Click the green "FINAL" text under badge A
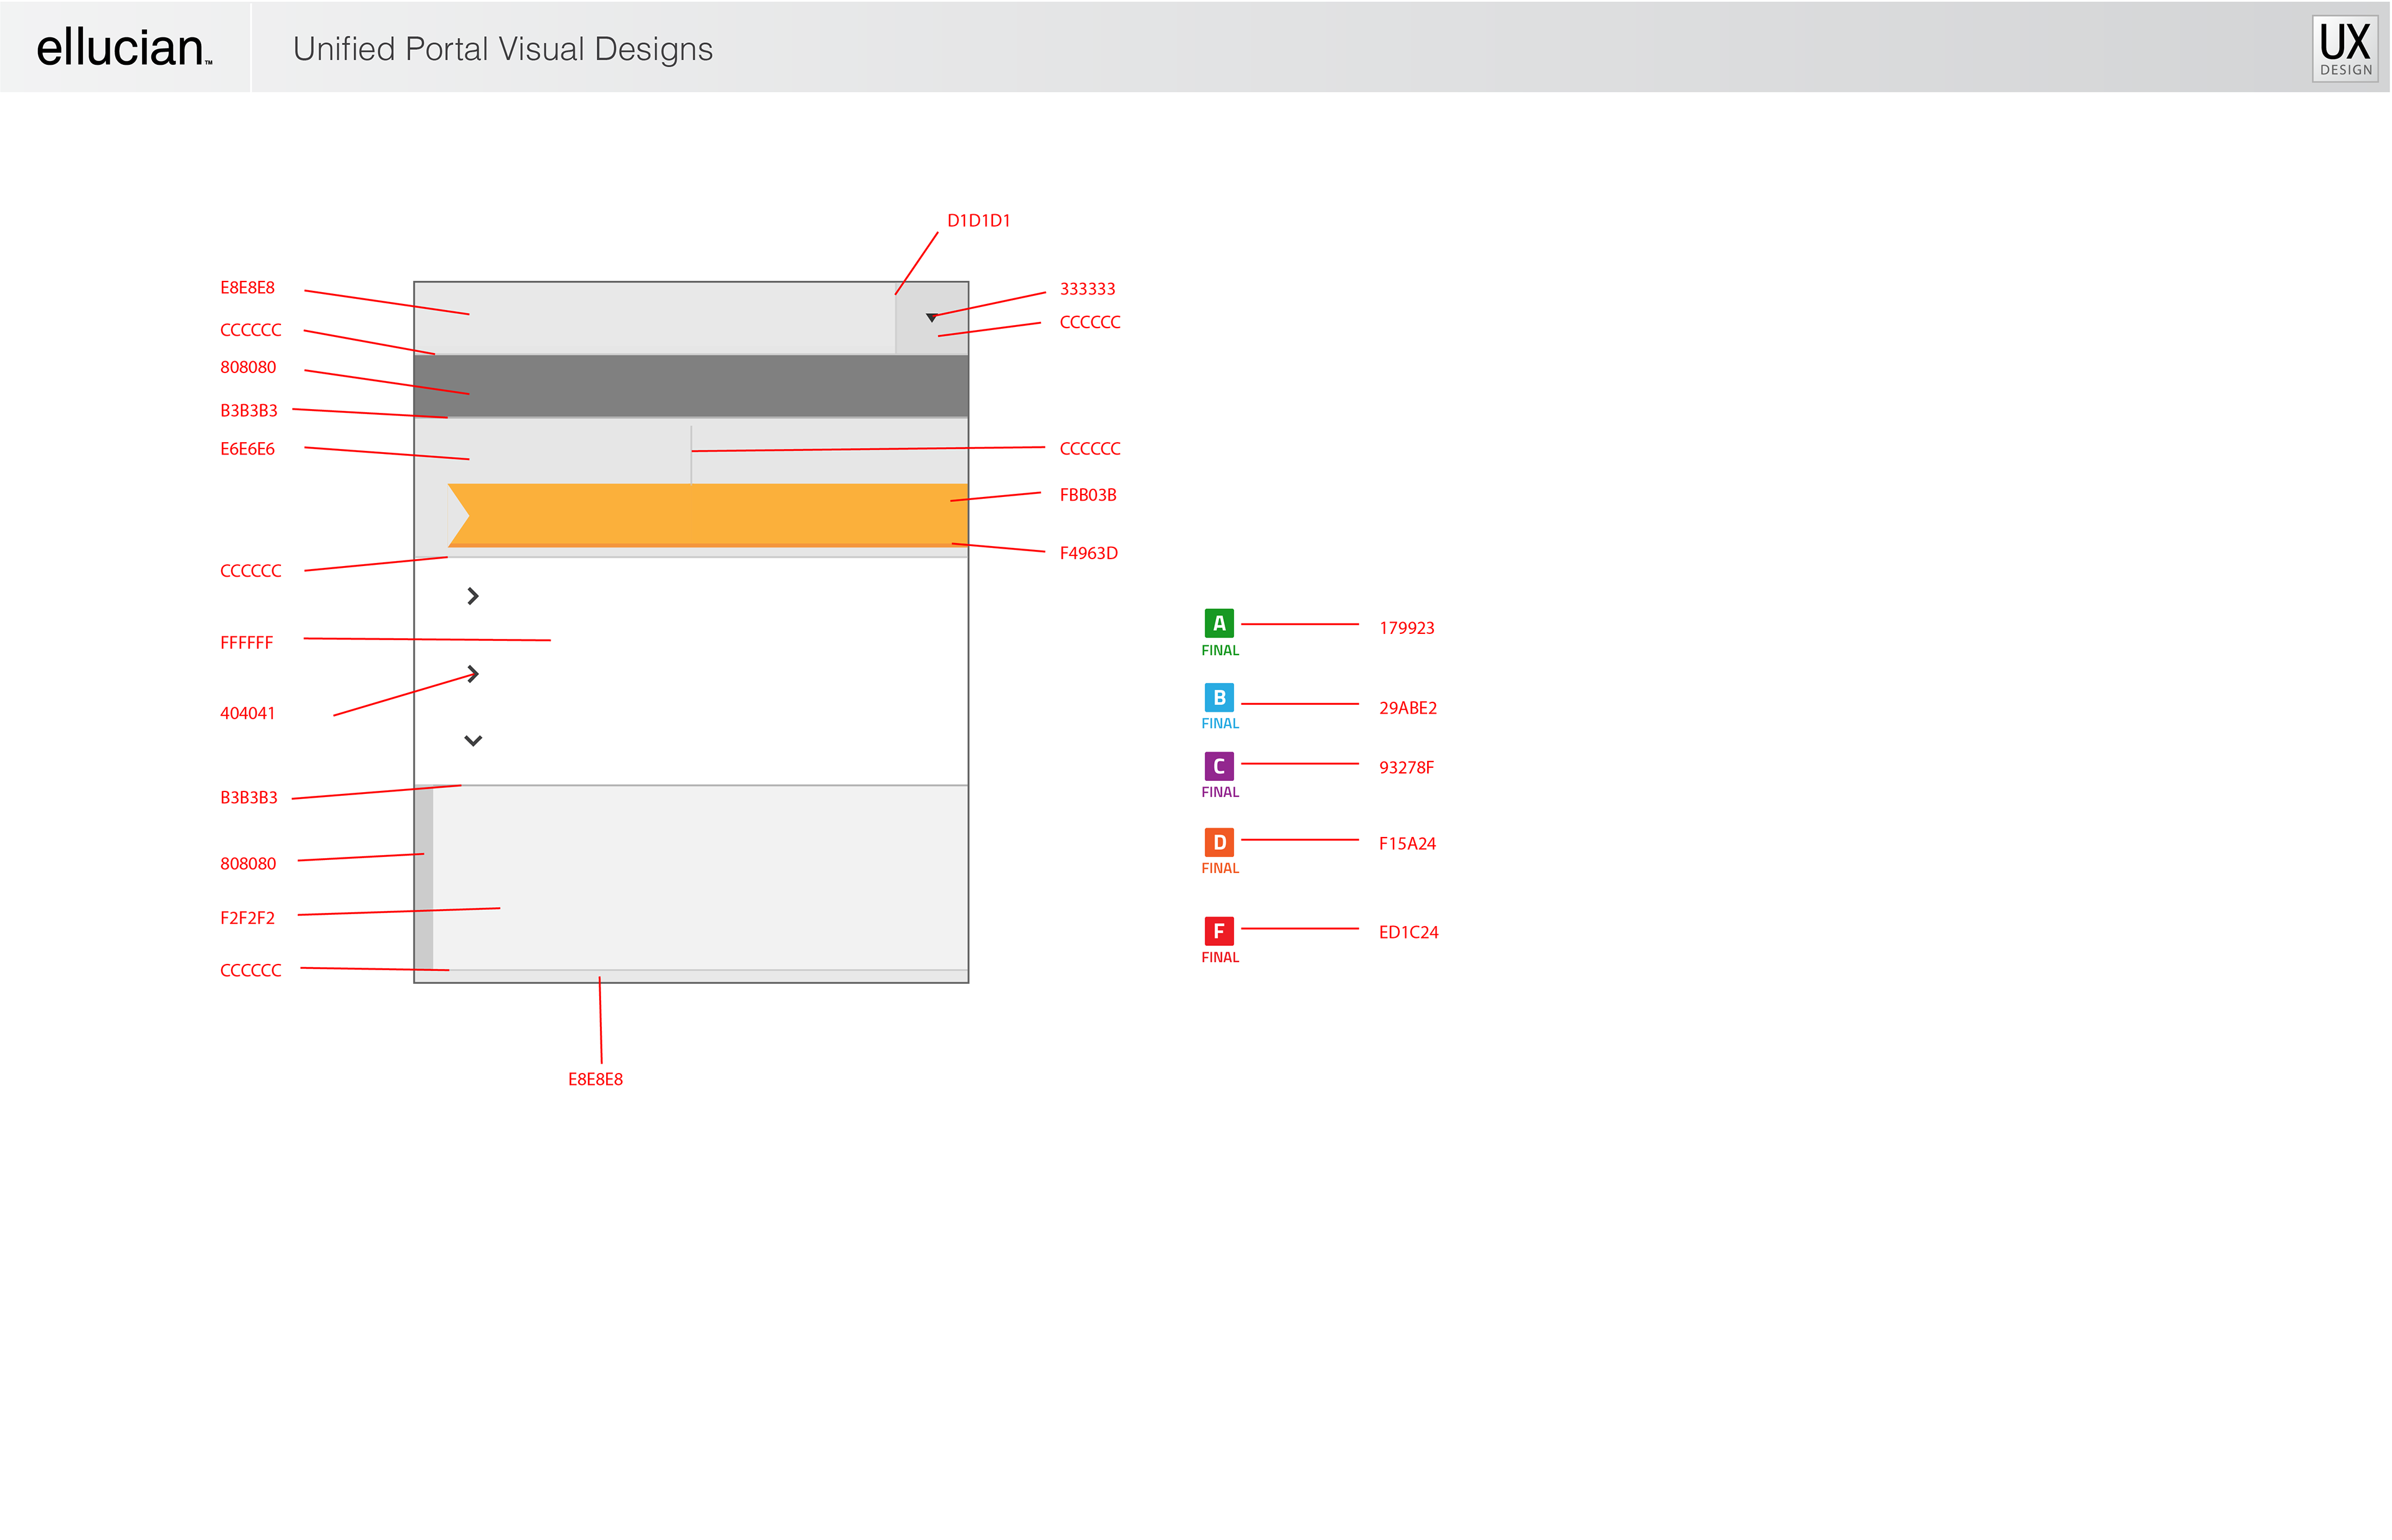 [1219, 651]
